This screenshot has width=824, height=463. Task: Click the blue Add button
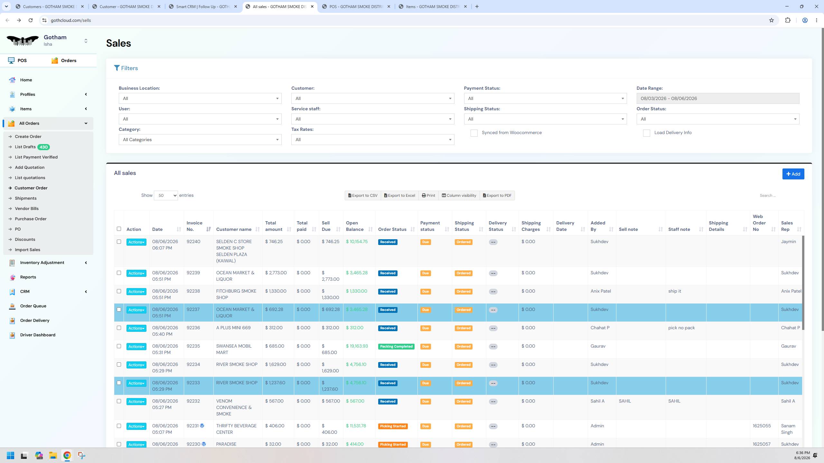coord(793,174)
